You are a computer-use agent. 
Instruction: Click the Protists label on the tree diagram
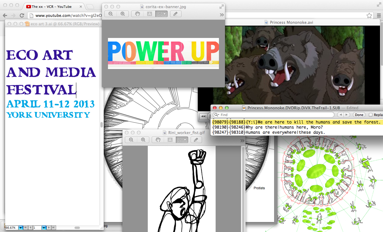point(259,188)
